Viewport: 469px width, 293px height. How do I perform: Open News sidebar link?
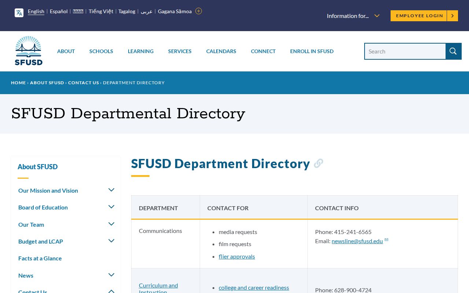(x=26, y=275)
